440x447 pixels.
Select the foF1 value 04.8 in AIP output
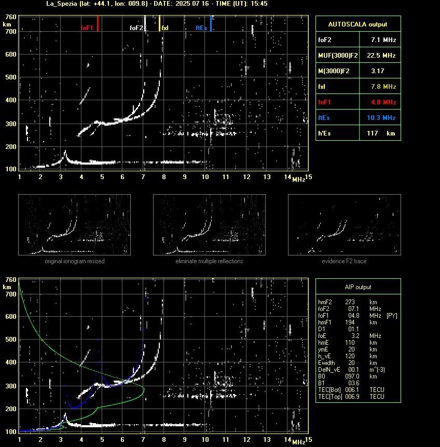(x=354, y=316)
